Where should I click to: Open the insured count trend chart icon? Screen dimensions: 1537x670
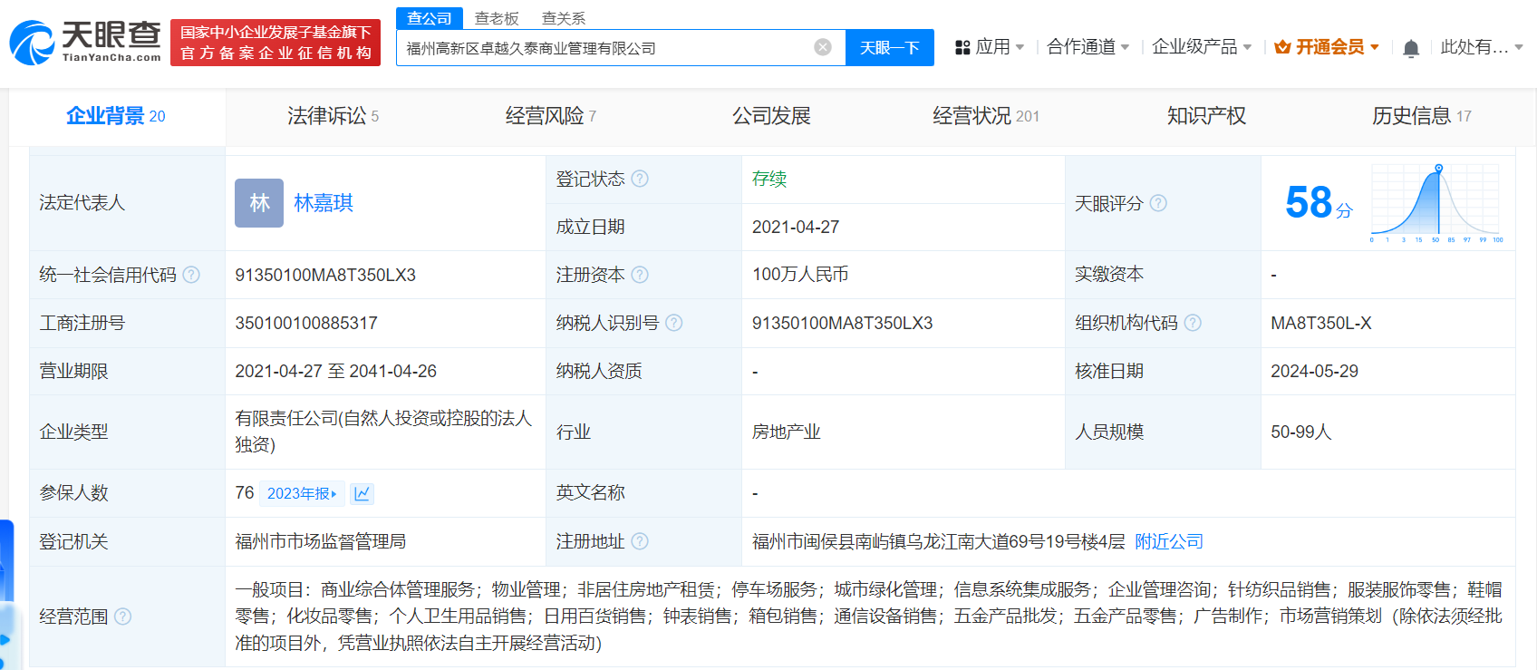pos(362,493)
